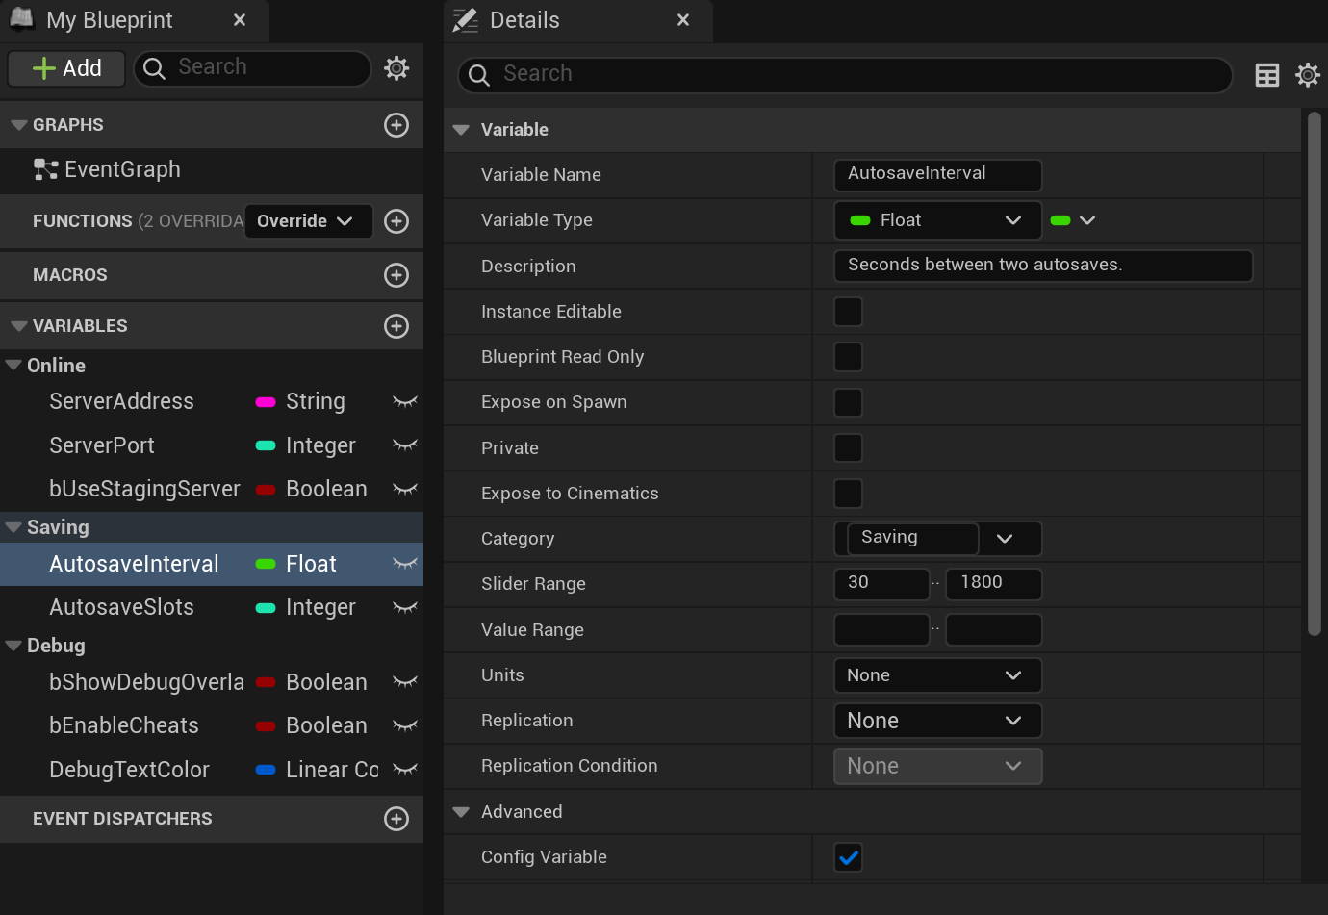Click the bEnableCheats Boolean type pill
Image resolution: width=1328 pixels, height=915 pixels.
266,726
